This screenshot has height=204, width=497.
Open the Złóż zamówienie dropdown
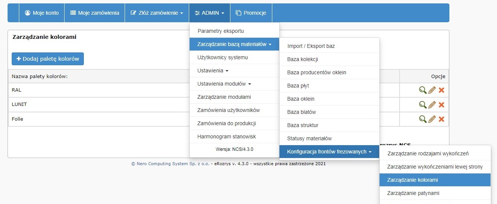coord(157,13)
